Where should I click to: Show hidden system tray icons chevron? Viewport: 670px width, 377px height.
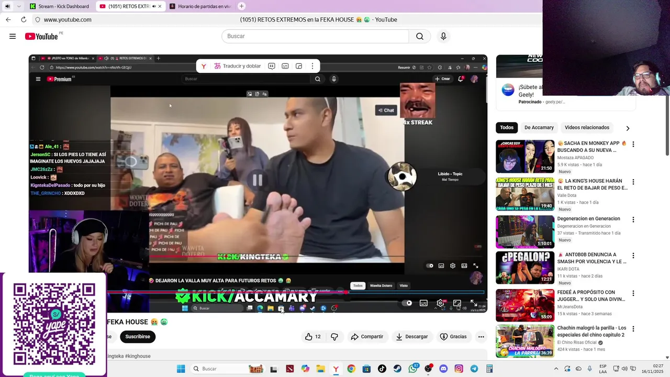pos(556,369)
